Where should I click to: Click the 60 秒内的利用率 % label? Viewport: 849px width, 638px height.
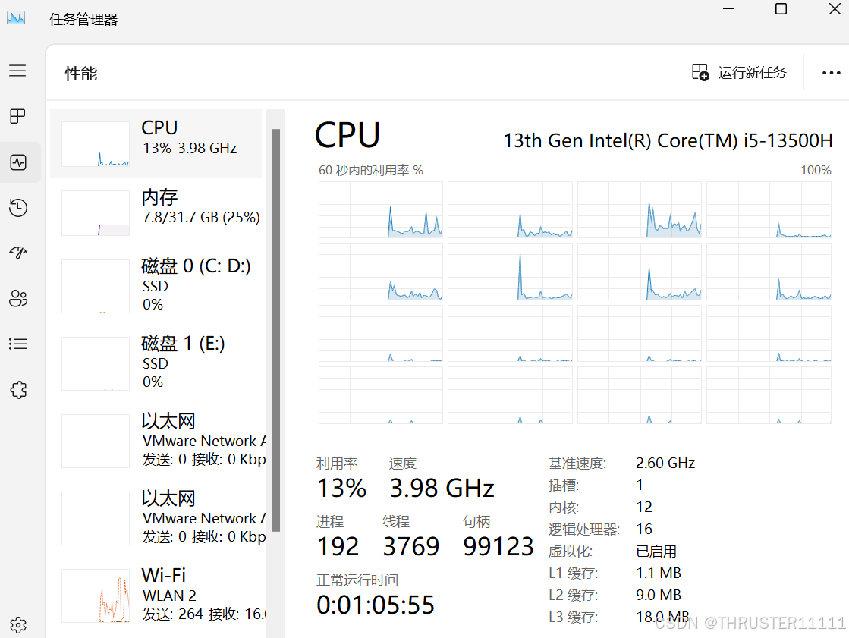click(x=371, y=170)
